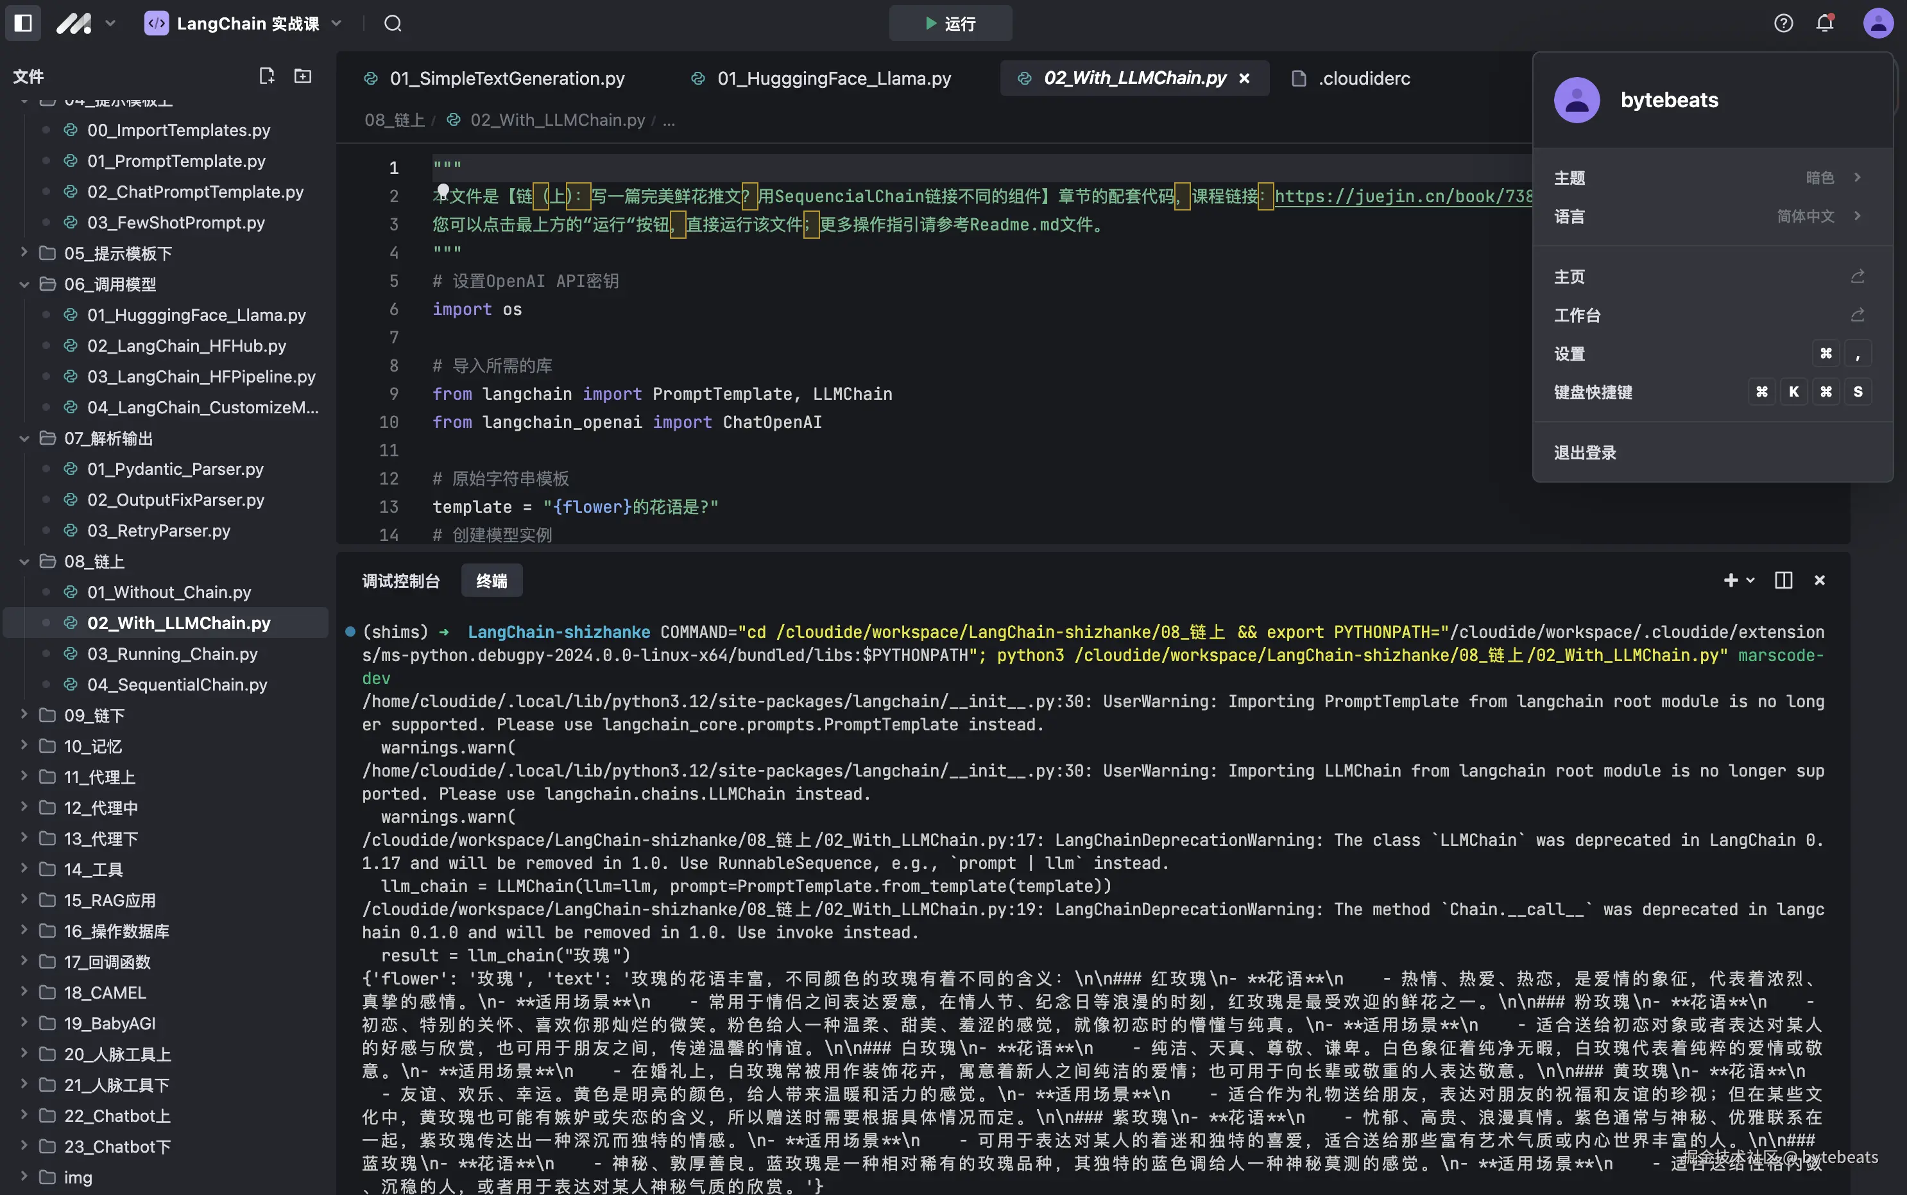
Task: Switch to 调试控制台 tab
Action: click(x=401, y=581)
